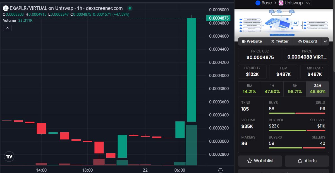Click the LIQUIDITY $122K box
Image resolution: width=335 pixels, height=173 pixels.
coord(252,72)
